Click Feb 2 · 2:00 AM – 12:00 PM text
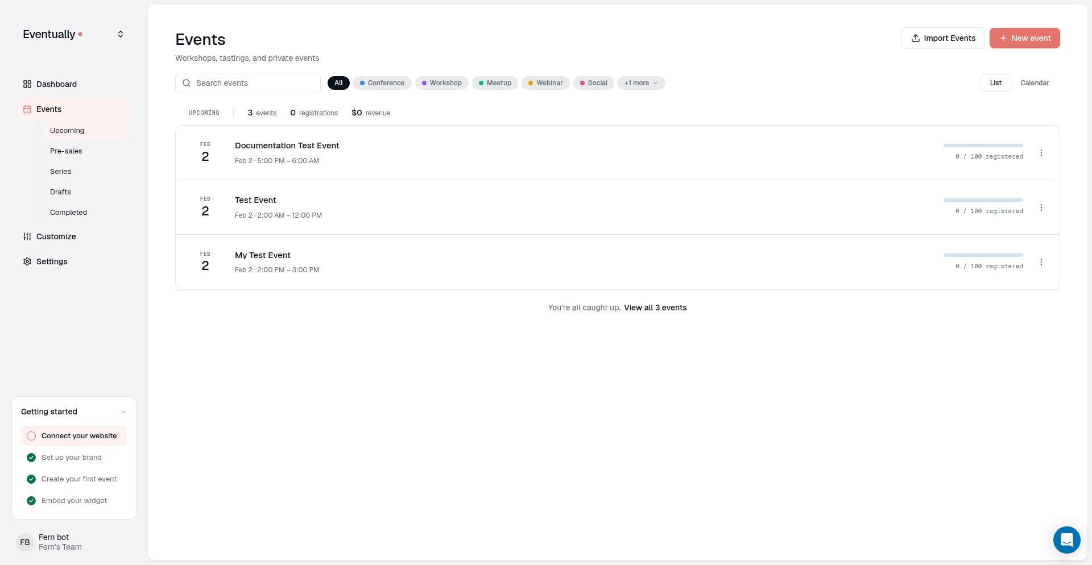The height and width of the screenshot is (565, 1092). (x=278, y=215)
